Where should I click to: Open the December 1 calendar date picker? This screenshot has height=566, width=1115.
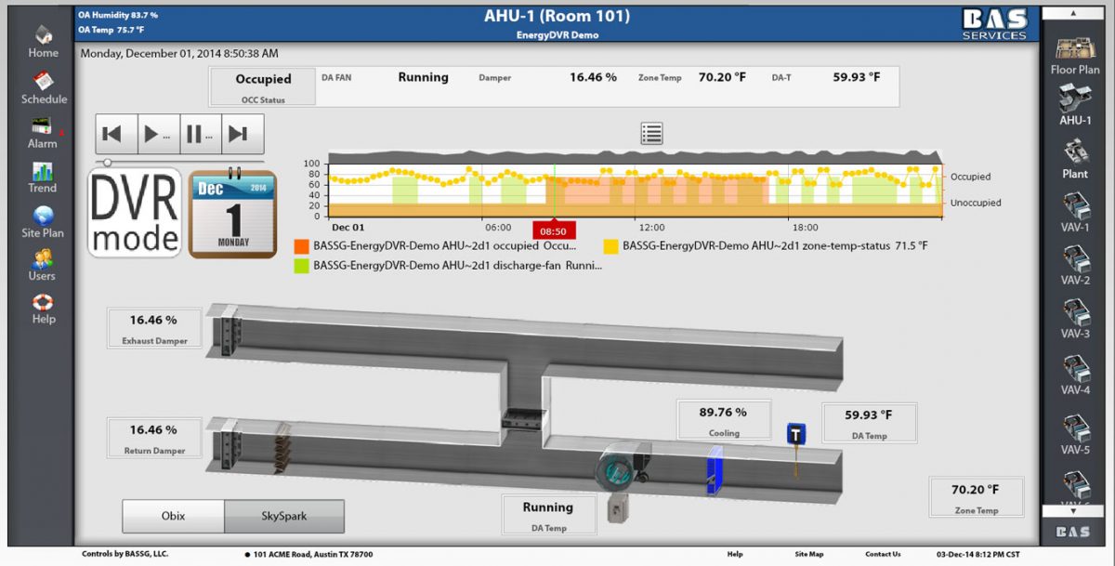pos(232,214)
